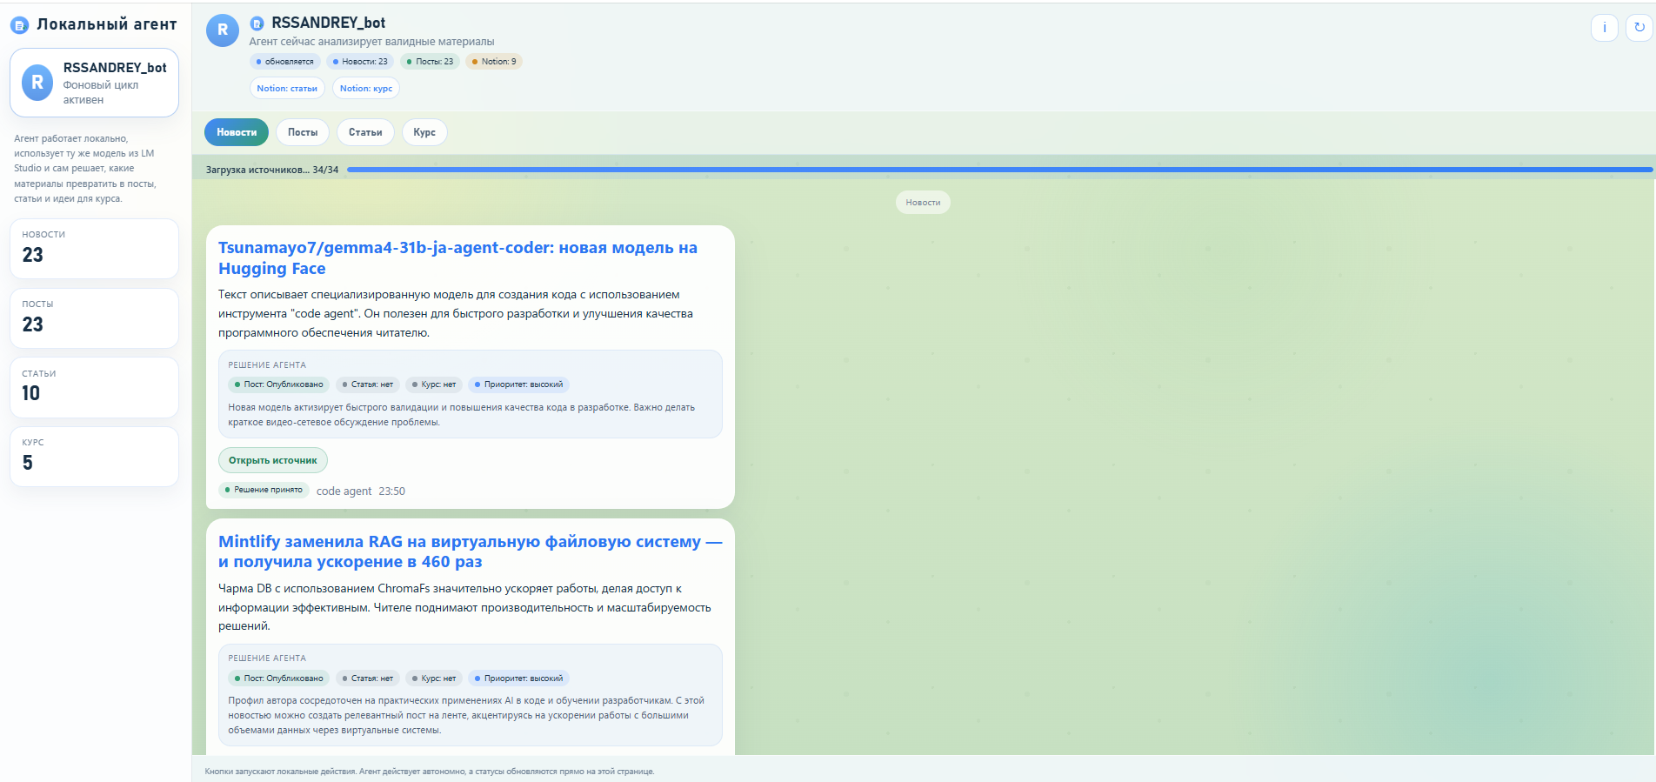This screenshot has height=782, width=1656.
Task: Open the Курс tab
Action: [424, 132]
